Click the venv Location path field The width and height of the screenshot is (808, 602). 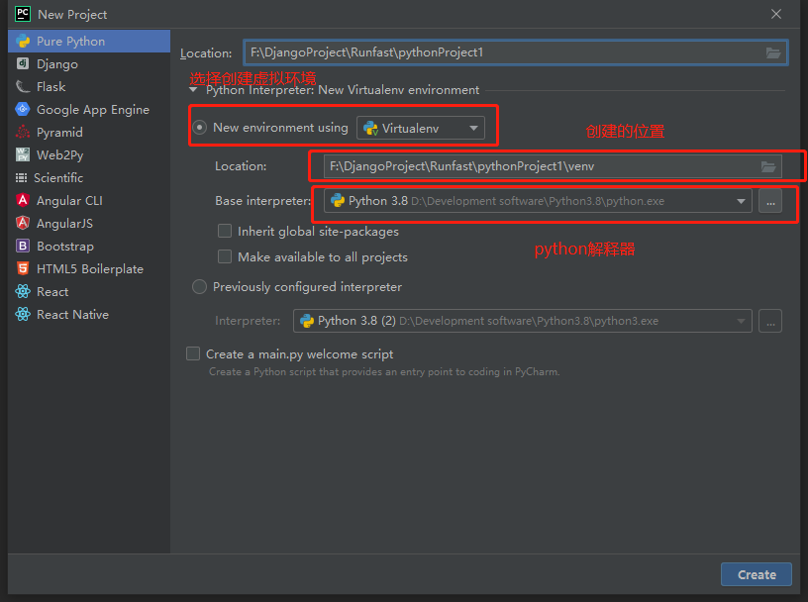point(553,166)
